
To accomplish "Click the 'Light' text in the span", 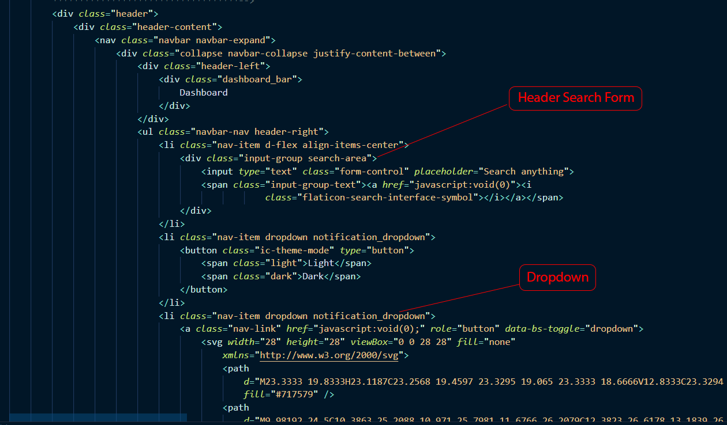I will coord(321,263).
